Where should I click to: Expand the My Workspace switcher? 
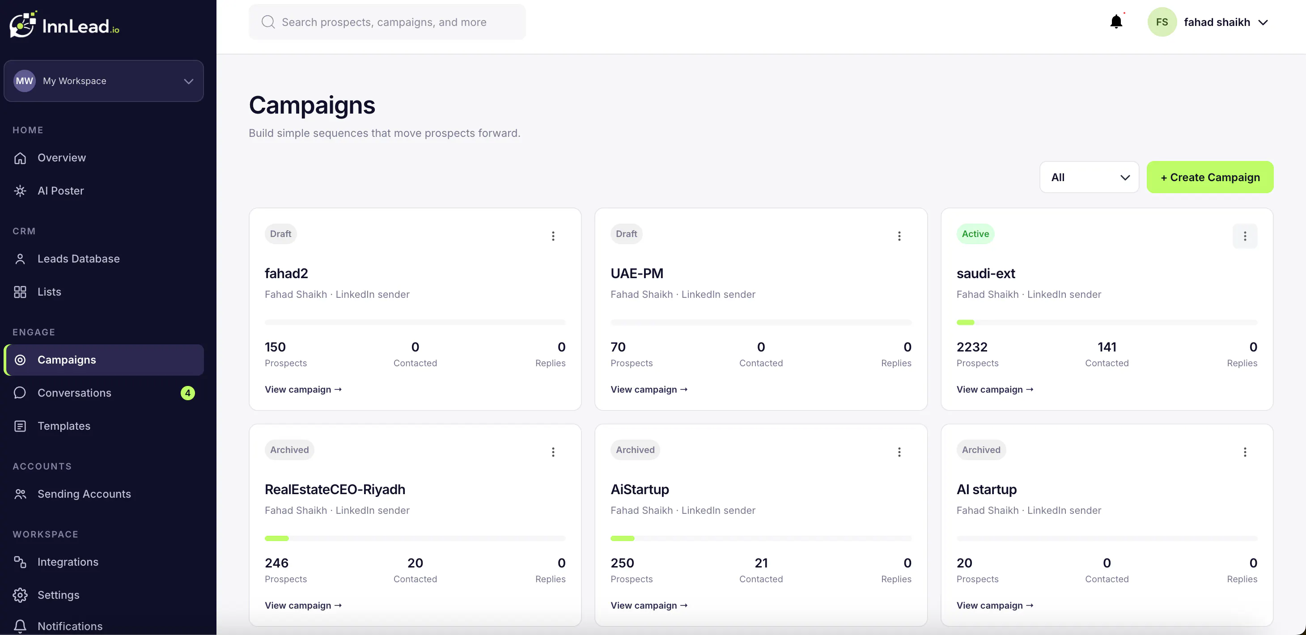pos(103,81)
